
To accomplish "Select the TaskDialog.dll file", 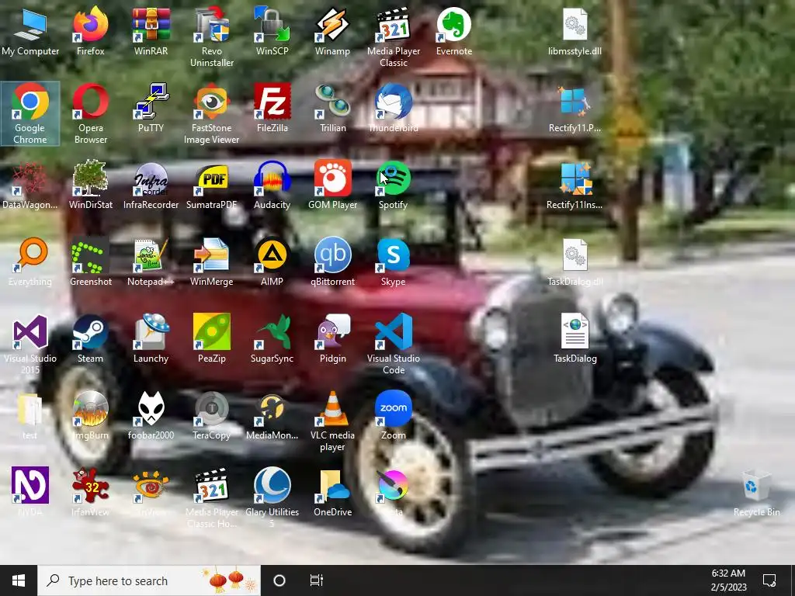I will (x=575, y=256).
